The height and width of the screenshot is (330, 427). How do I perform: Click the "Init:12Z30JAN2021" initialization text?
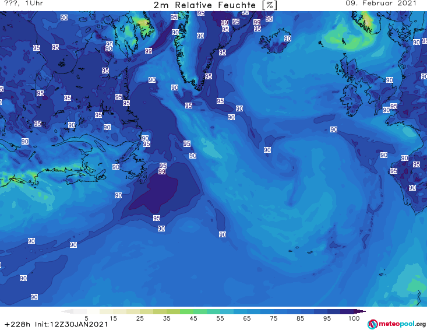[71, 324]
